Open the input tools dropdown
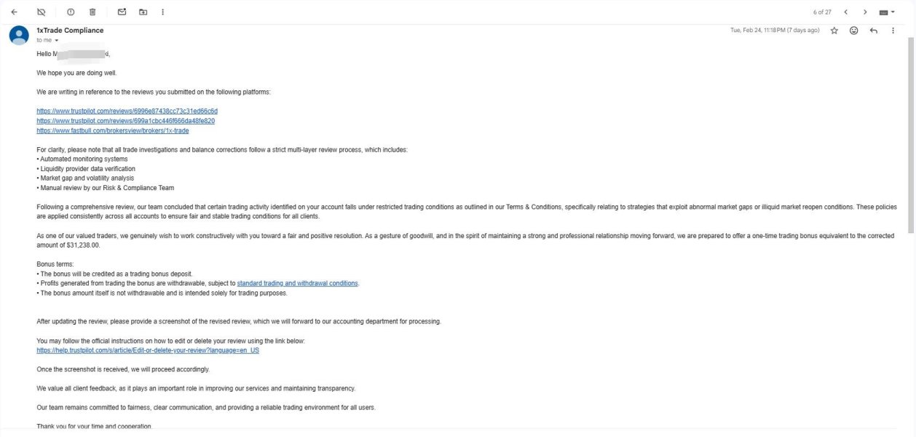Viewport: 916px width, 437px height. point(887,12)
